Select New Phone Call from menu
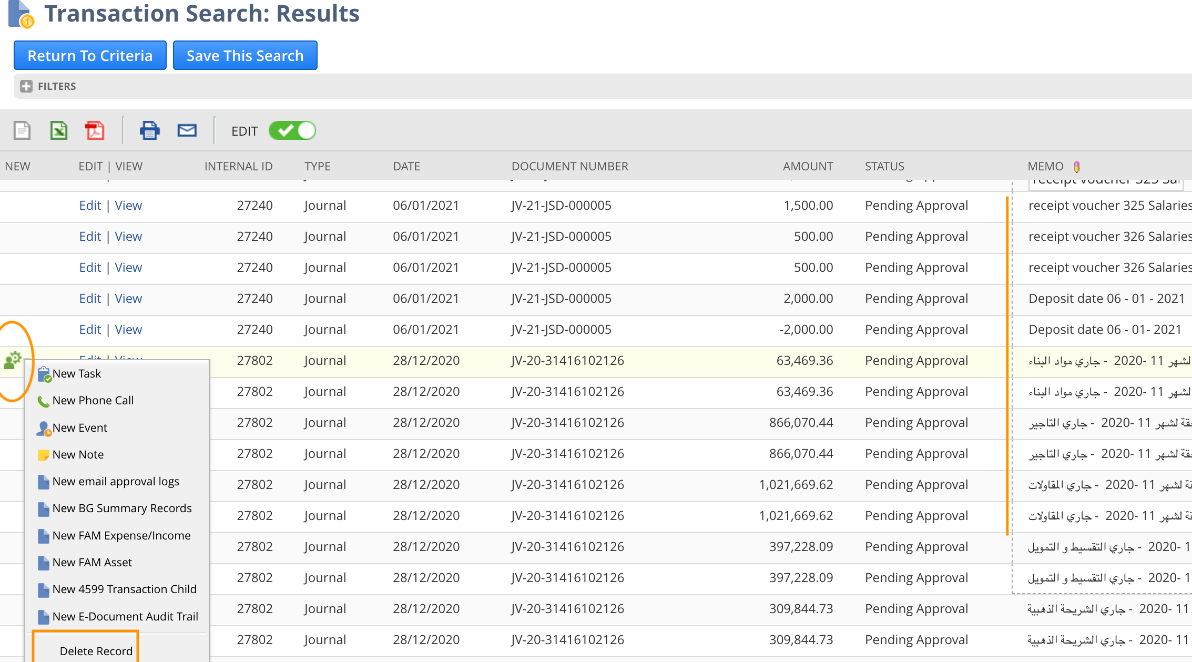1192x662 pixels. tap(93, 401)
